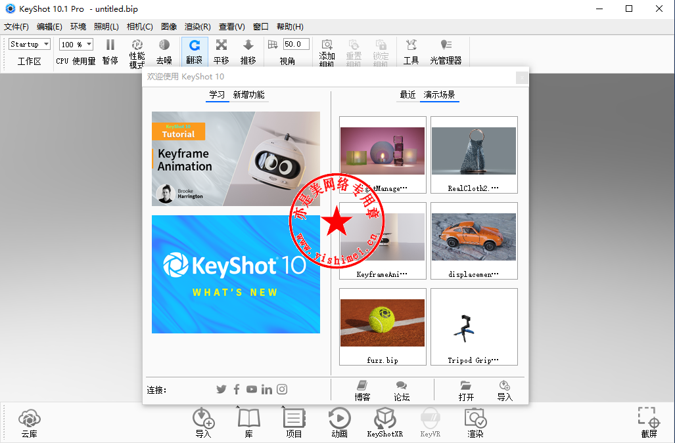Image resolution: width=675 pixels, height=443 pixels.
Task: Open the KeyShot 10 What's New banner
Action: tap(236, 274)
